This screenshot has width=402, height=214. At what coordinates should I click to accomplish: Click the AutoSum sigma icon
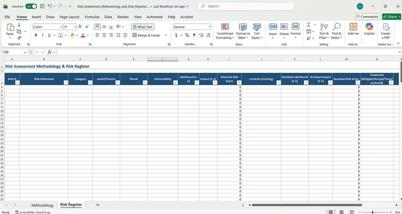tap(309, 25)
